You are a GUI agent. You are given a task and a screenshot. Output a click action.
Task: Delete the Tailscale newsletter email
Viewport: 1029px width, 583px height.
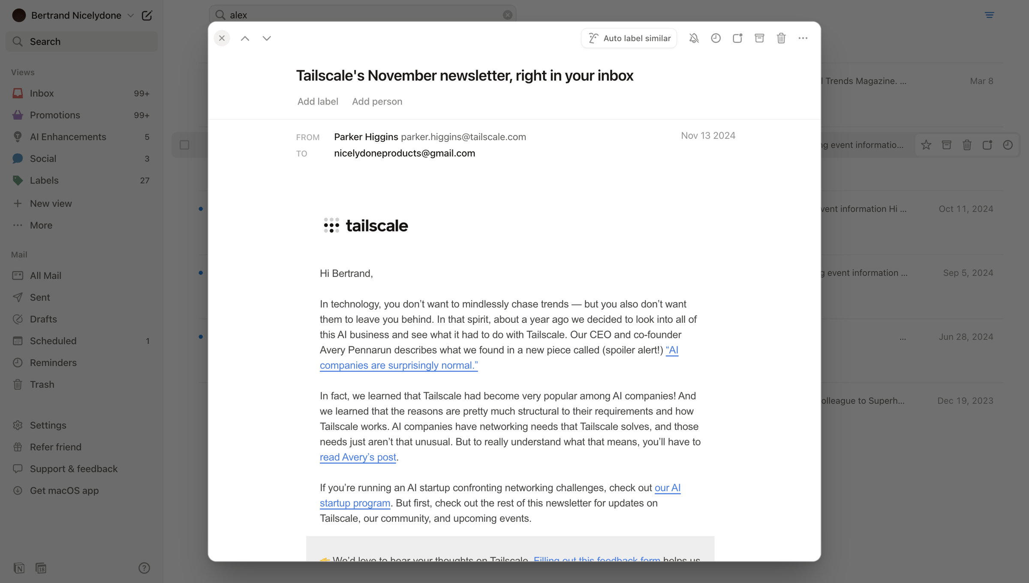[x=781, y=38]
